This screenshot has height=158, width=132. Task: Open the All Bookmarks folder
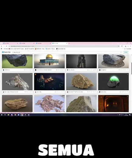(x=127, y=49)
